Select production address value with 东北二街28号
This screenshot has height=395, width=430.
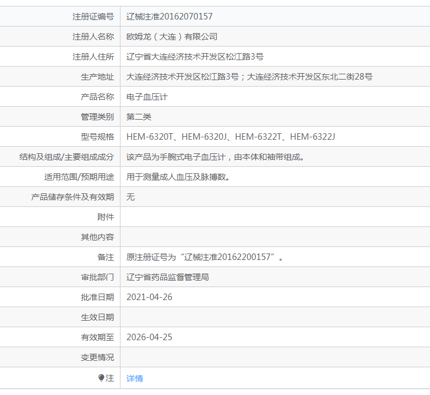[249, 77]
